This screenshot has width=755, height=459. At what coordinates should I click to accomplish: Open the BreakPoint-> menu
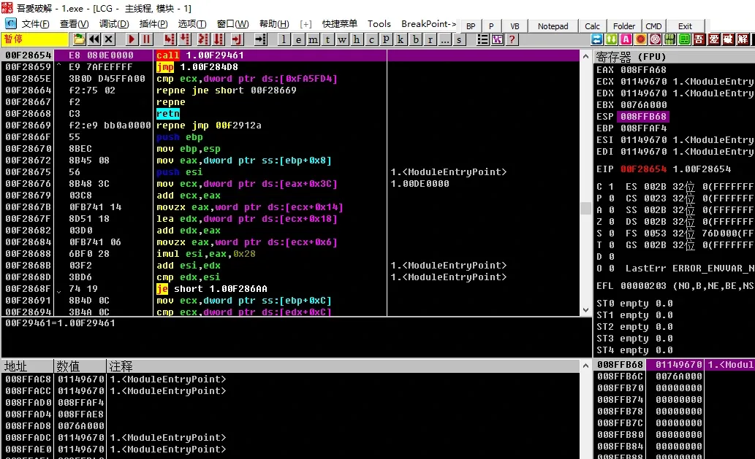[x=428, y=24]
